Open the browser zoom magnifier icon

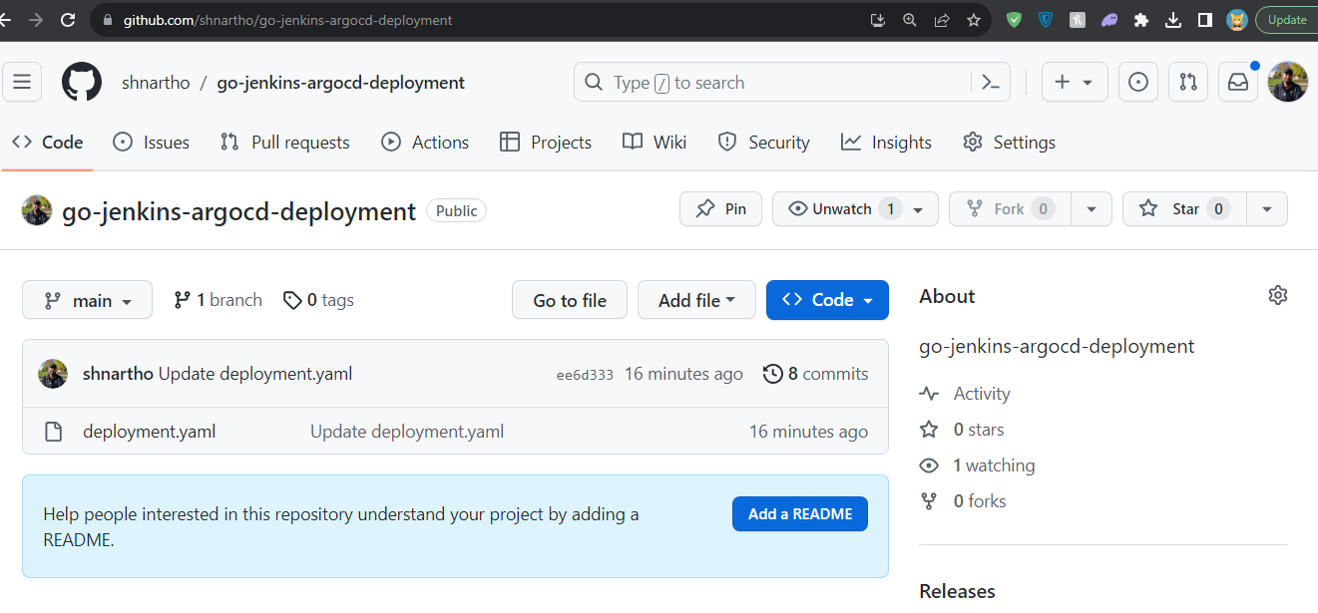click(909, 20)
